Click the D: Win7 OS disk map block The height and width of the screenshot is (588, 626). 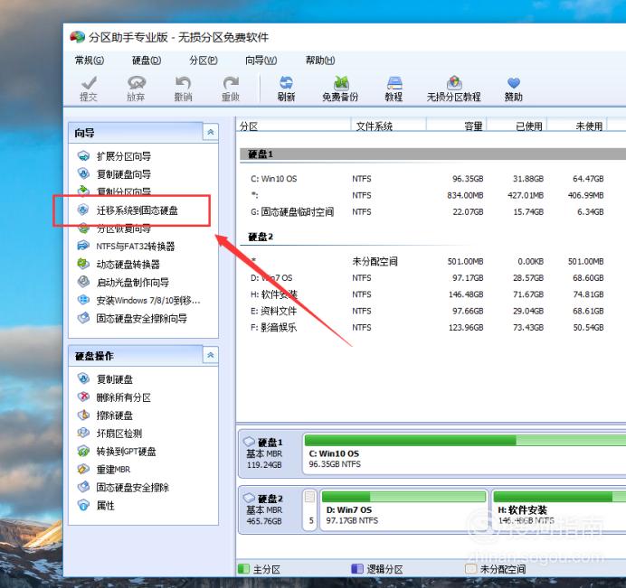click(403, 510)
